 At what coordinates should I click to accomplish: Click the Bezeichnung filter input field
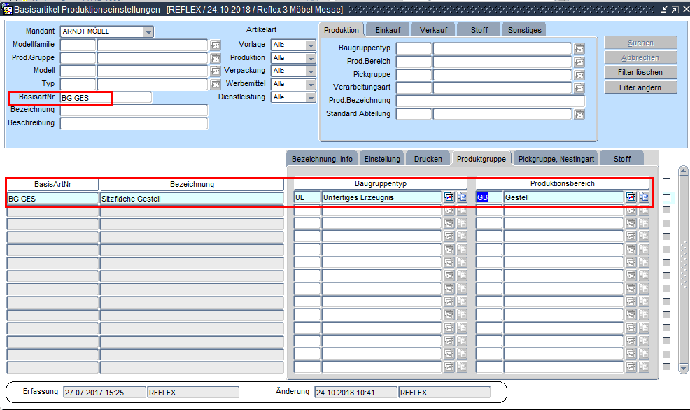click(x=134, y=111)
